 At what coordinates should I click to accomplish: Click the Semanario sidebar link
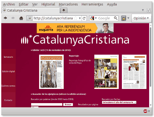8,57
